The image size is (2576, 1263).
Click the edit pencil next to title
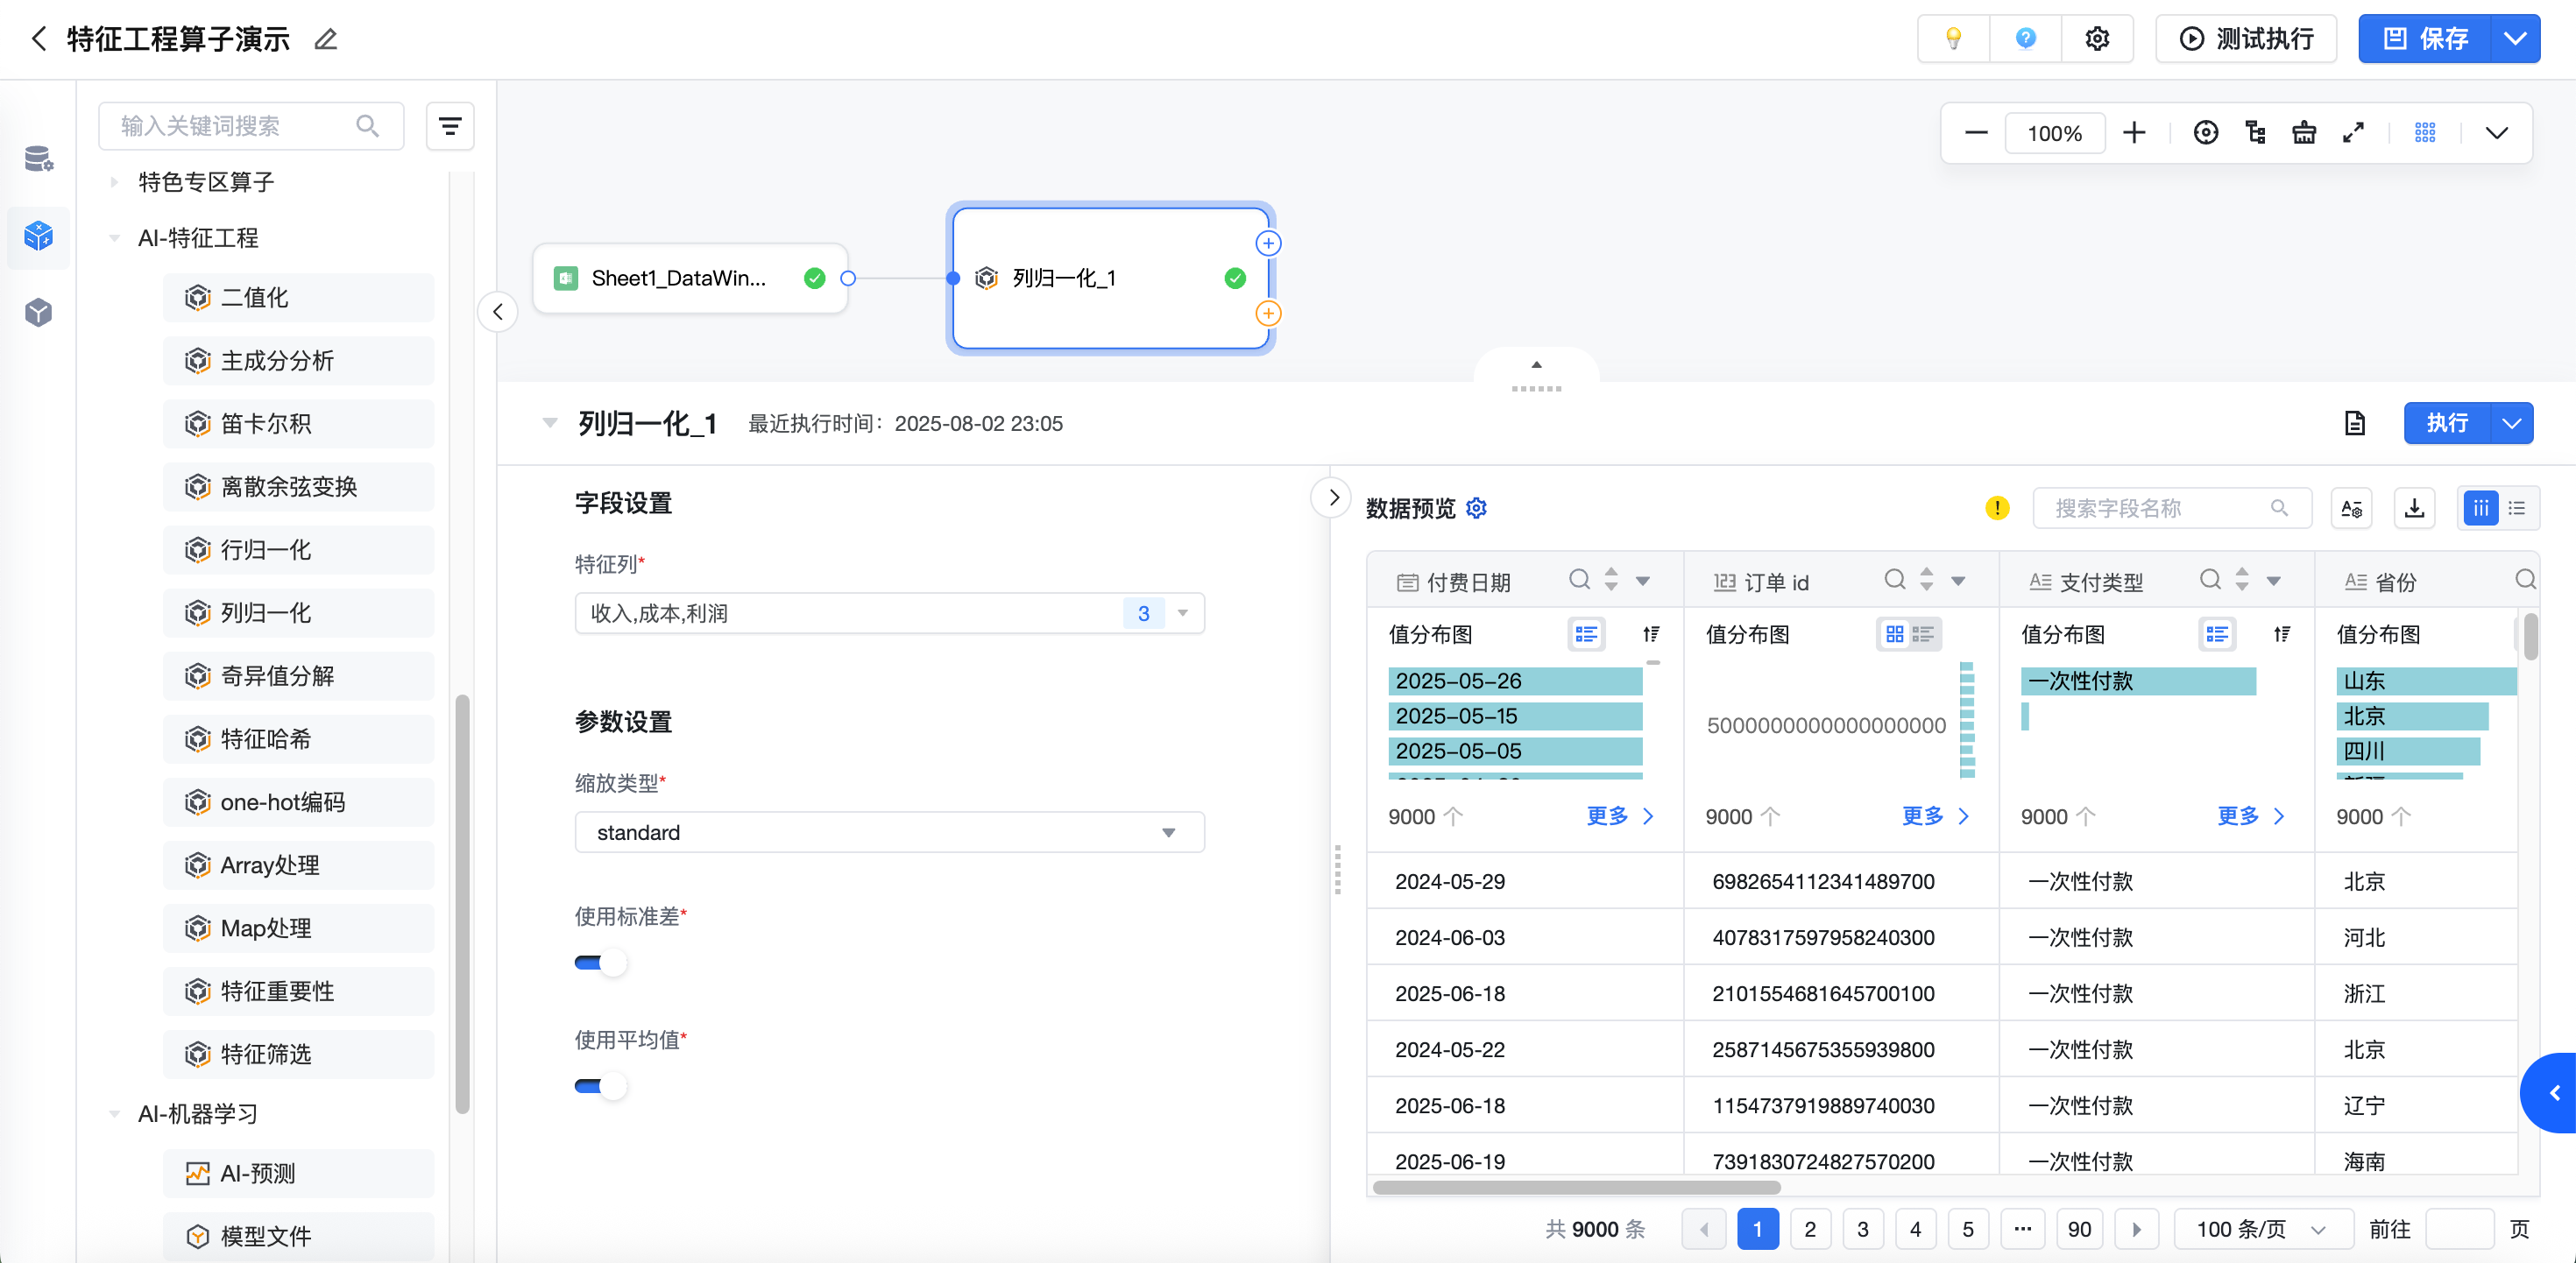[326, 40]
